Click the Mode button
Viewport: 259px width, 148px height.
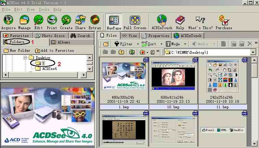click(x=173, y=44)
